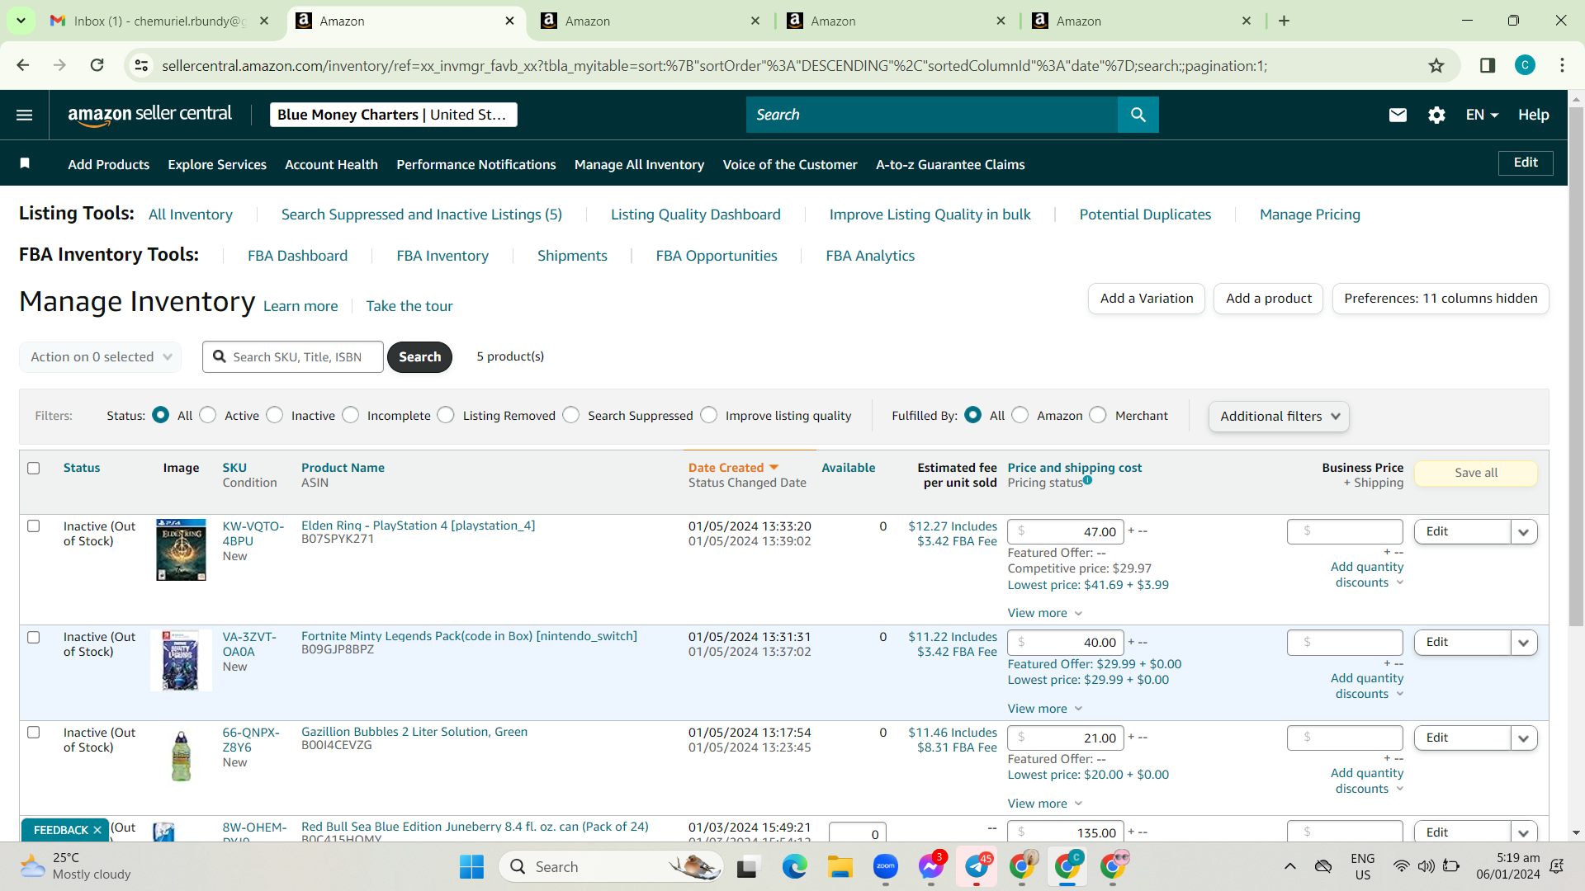
Task: Select the Incomplete status radio button
Action: [x=351, y=415]
